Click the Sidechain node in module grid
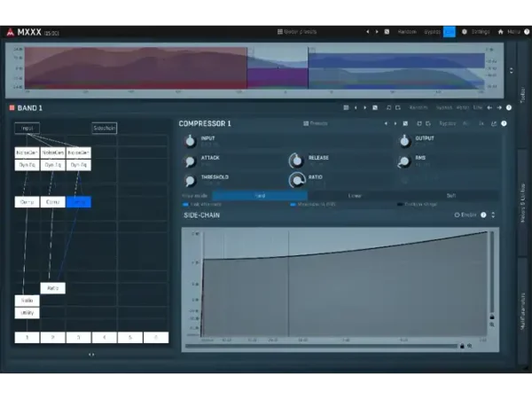Viewport: 532px width, 399px height. click(x=104, y=128)
